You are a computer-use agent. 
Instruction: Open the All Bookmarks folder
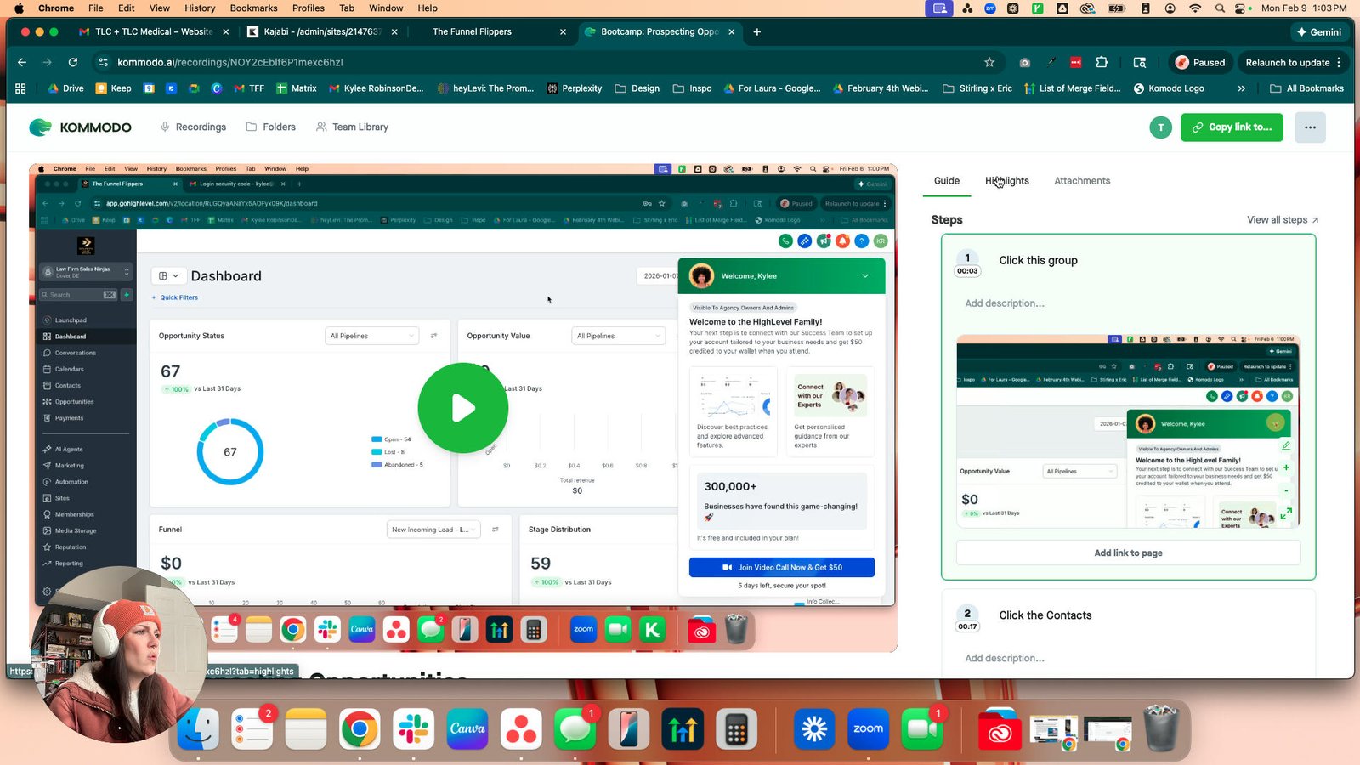point(1306,88)
